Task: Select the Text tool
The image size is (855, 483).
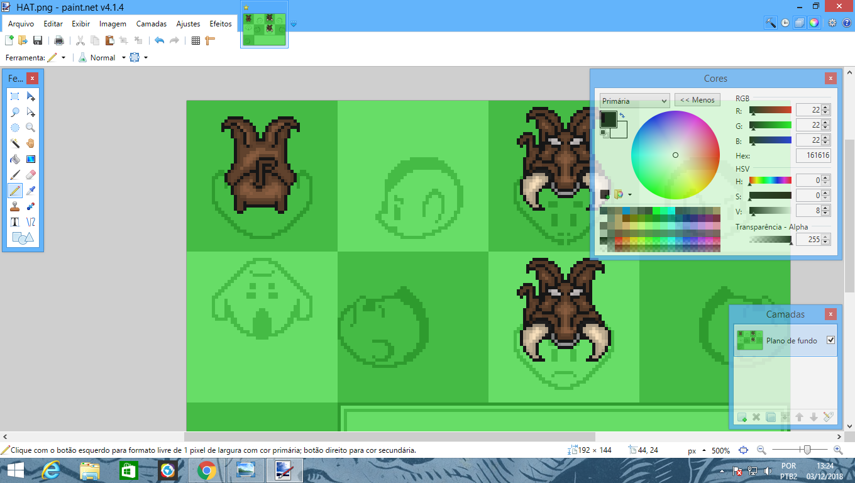Action: pos(15,222)
